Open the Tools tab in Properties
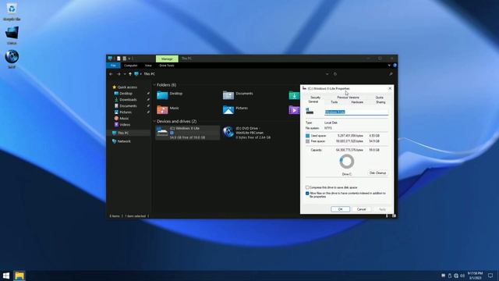The height and width of the screenshot is (281, 499). click(x=334, y=102)
